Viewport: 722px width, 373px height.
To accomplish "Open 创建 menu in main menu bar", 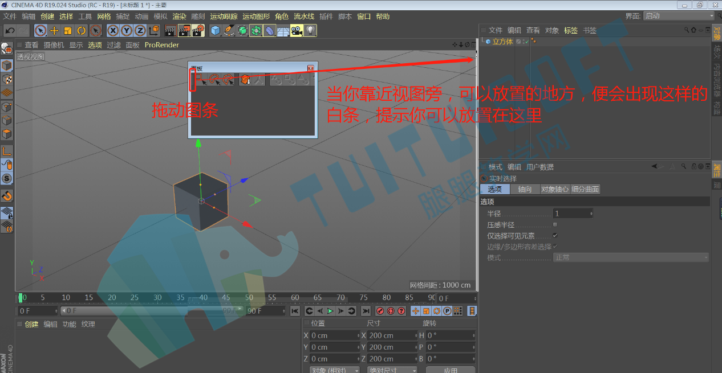I will tap(47, 17).
